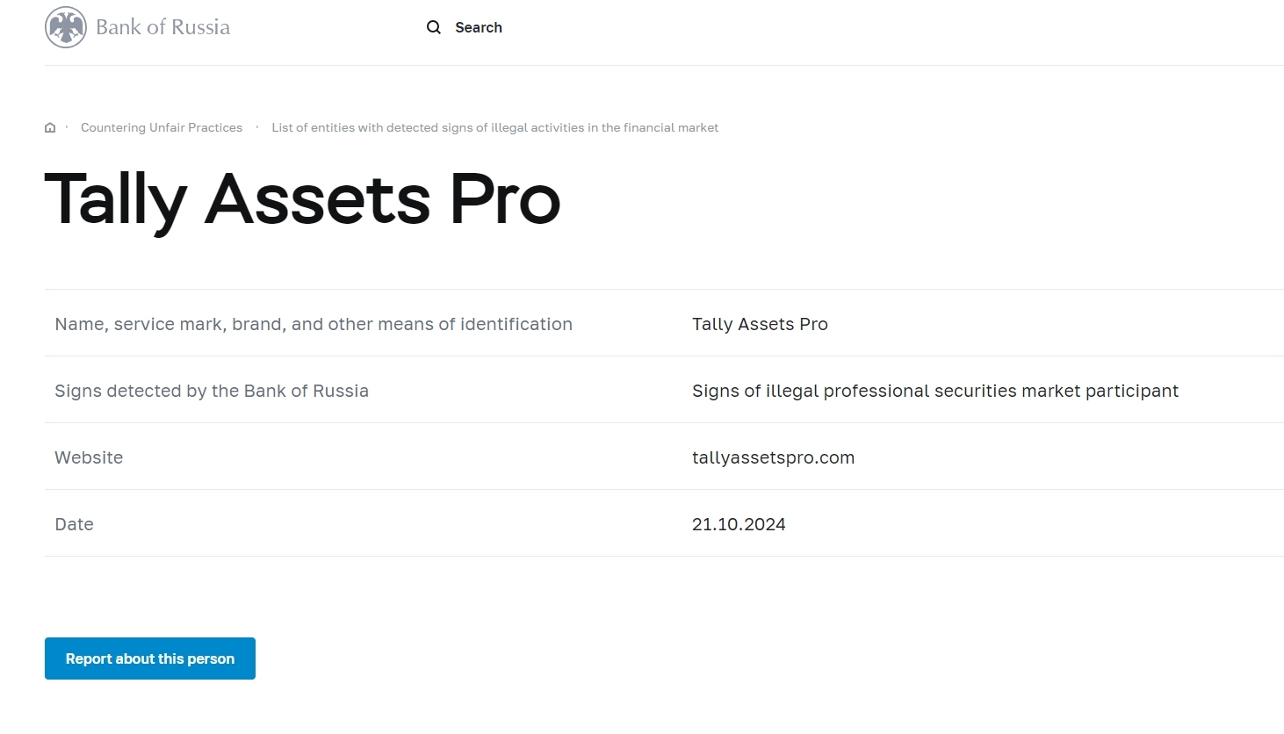The width and height of the screenshot is (1284, 734).
Task: Click 'Signs detected by the Bank of Russia' label
Action: [212, 392]
